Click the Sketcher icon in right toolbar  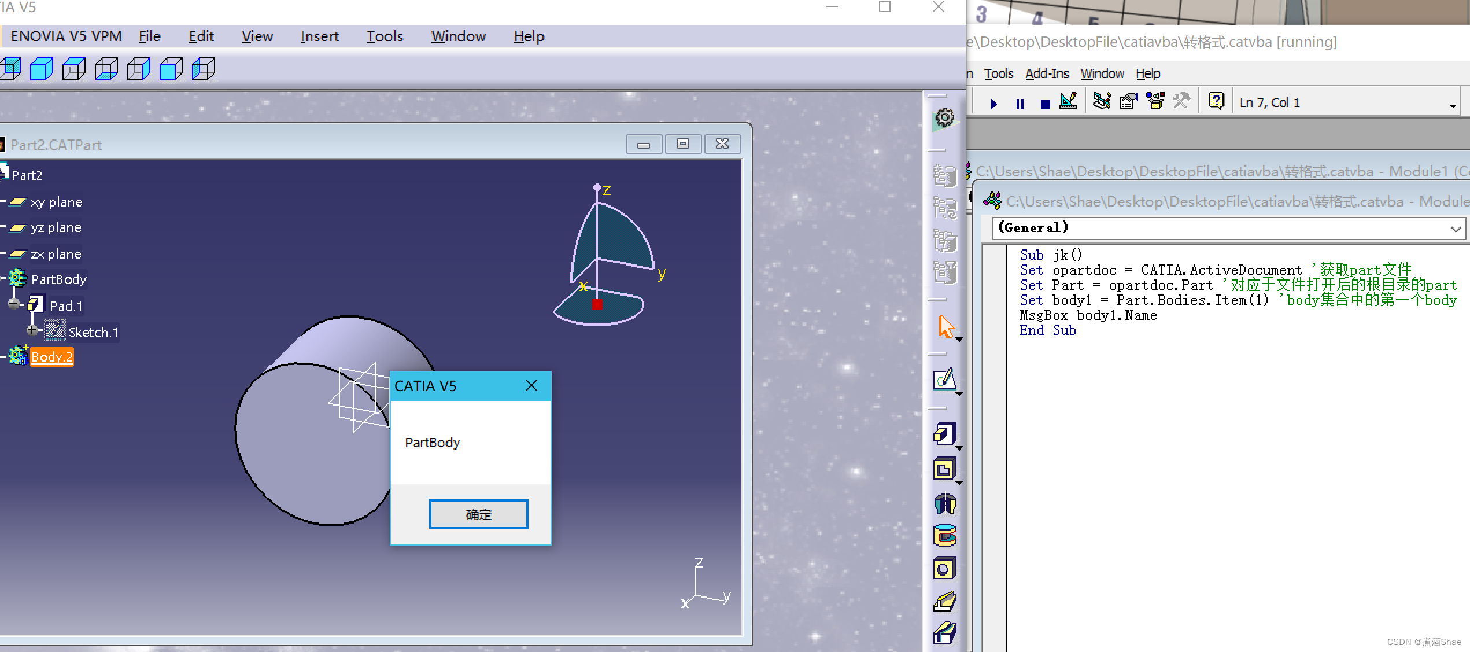coord(945,380)
